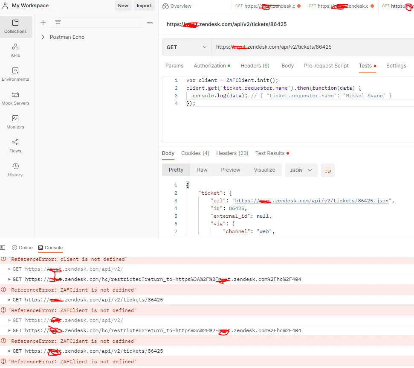Click the New button

pos(123,6)
